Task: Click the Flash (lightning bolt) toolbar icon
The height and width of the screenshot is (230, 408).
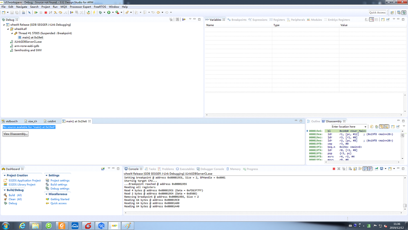Action: (x=94, y=12)
